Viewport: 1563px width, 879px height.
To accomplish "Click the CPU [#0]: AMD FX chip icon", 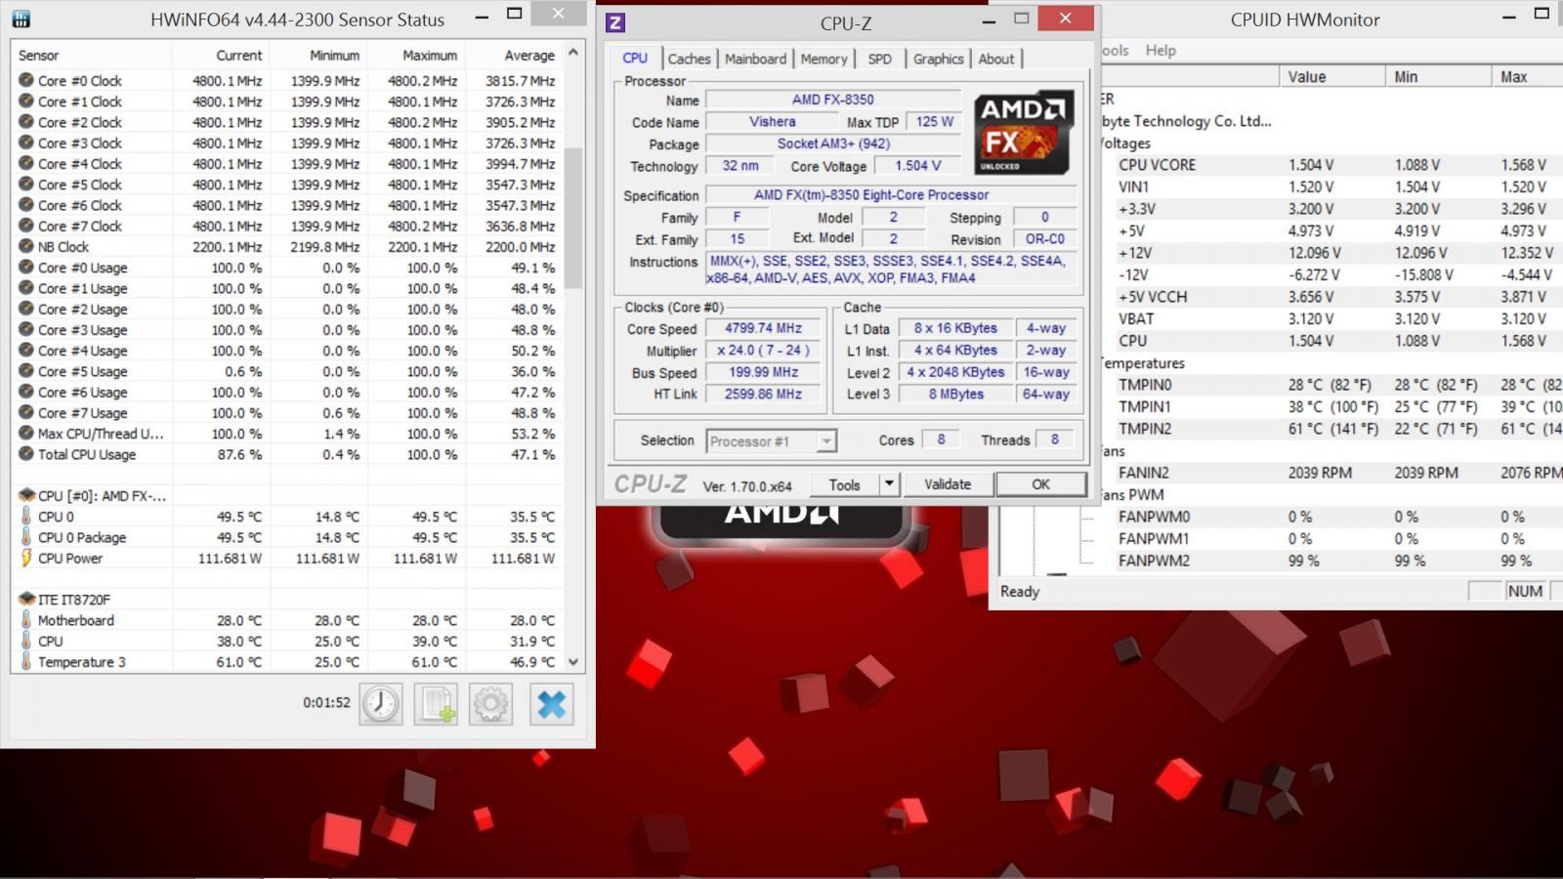I will click(26, 495).
